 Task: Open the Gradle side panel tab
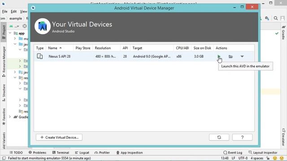[283, 32]
